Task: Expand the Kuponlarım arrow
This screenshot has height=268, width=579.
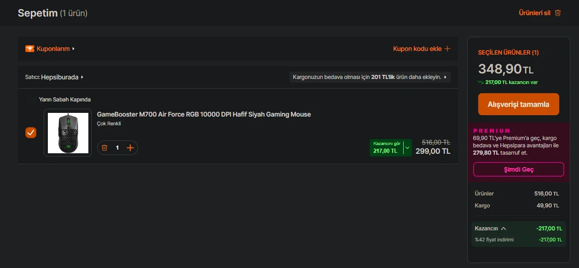Action: 73,49
